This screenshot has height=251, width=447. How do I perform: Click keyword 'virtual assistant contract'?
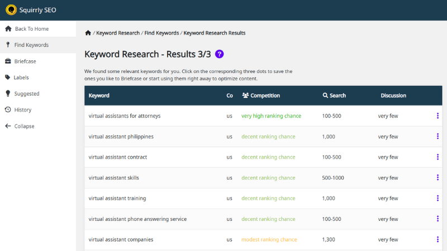click(x=118, y=157)
